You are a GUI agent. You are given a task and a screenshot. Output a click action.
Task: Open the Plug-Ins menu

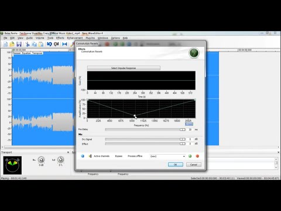click(90, 38)
